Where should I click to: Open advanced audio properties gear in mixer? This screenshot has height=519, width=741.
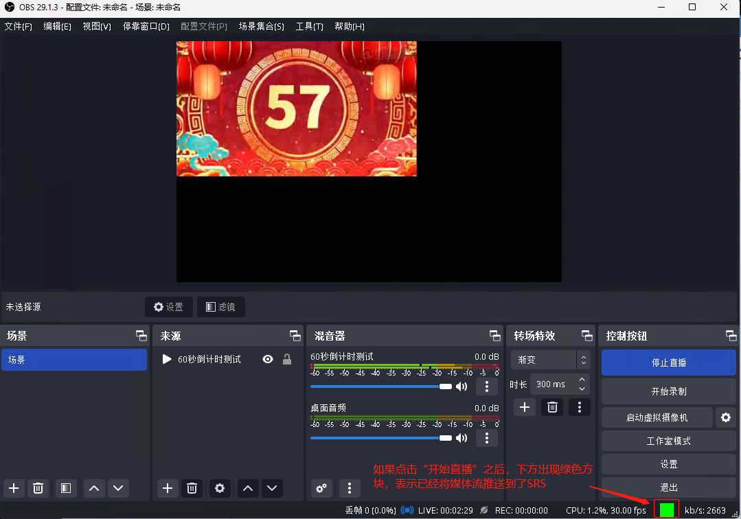click(x=321, y=488)
